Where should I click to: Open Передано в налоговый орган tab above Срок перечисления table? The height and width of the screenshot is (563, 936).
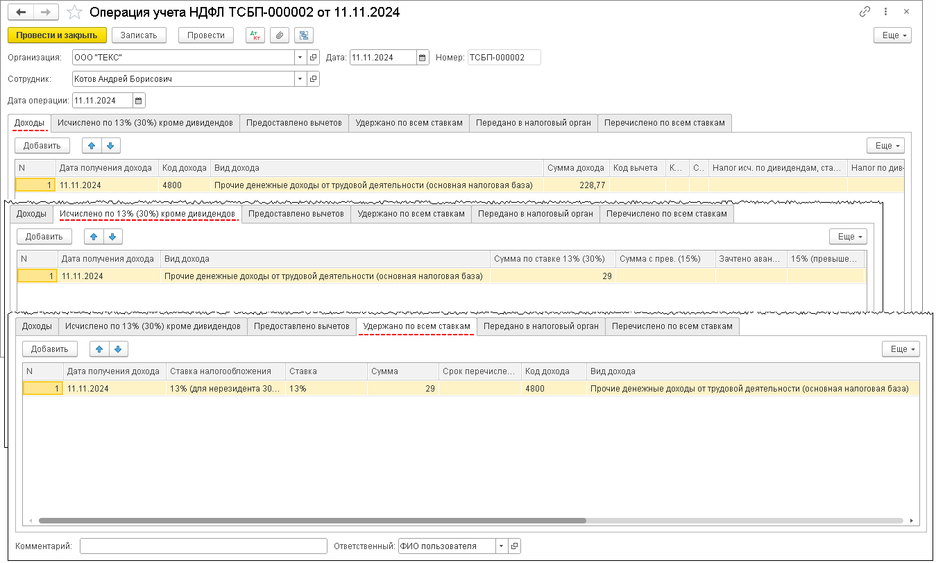coord(541,326)
